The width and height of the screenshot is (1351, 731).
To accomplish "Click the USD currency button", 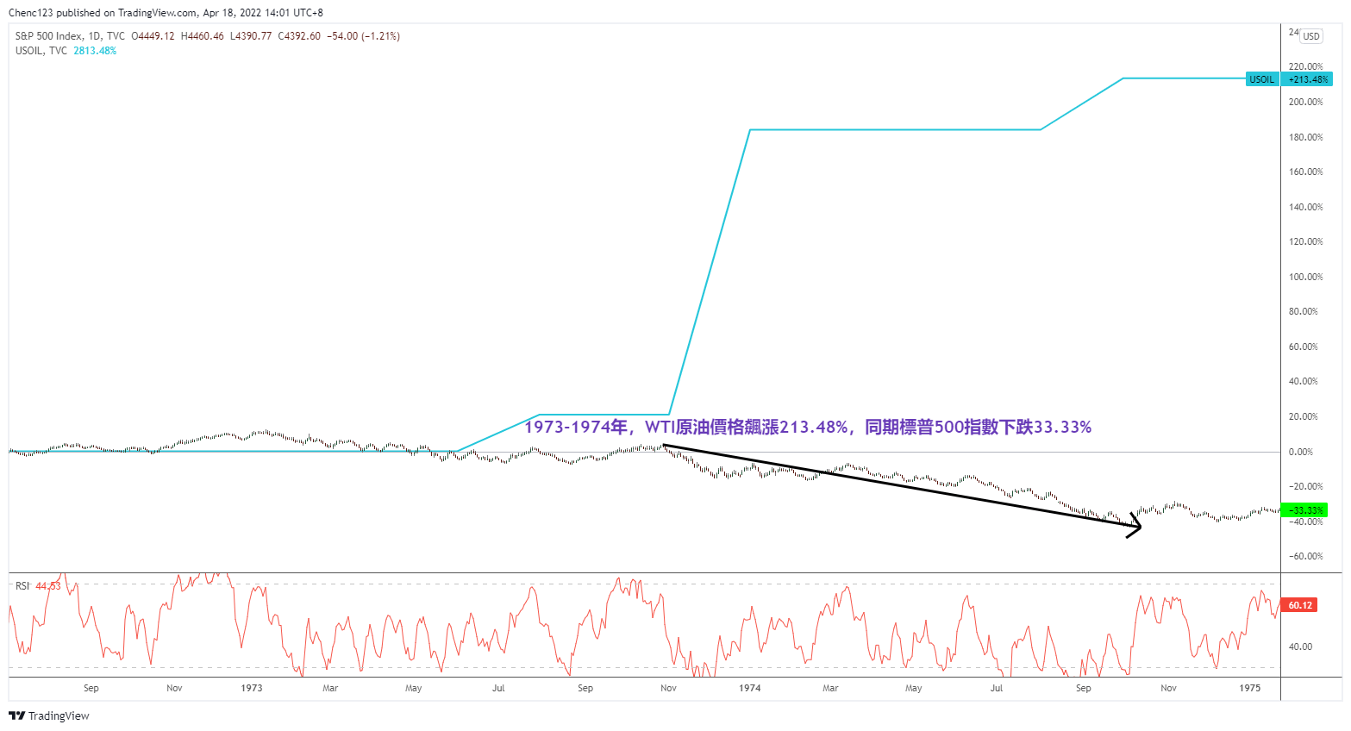I will (1311, 36).
